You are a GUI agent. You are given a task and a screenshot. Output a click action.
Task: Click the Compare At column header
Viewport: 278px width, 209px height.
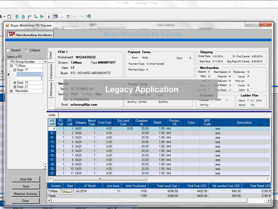click(x=141, y=123)
